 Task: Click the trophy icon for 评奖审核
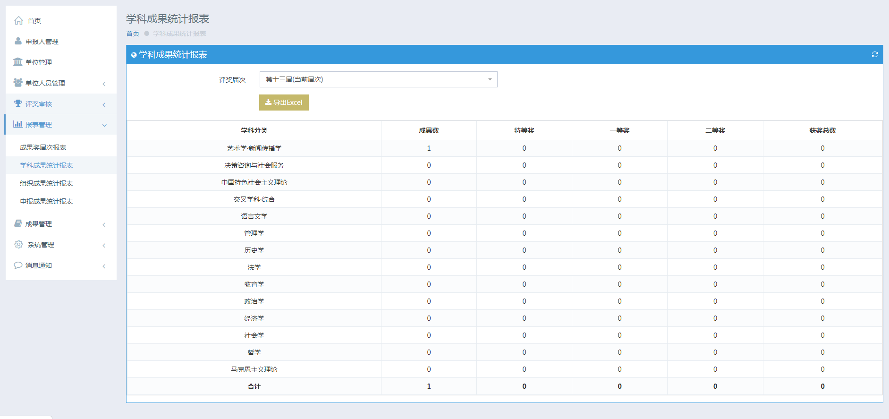pyautogui.click(x=18, y=103)
